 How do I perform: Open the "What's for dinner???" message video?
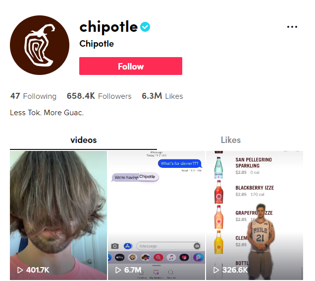pos(157,215)
